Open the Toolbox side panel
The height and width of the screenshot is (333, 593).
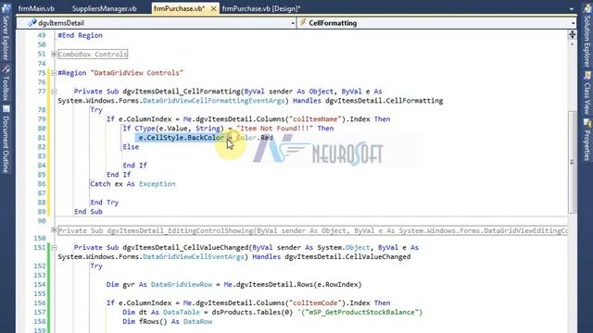6,88
